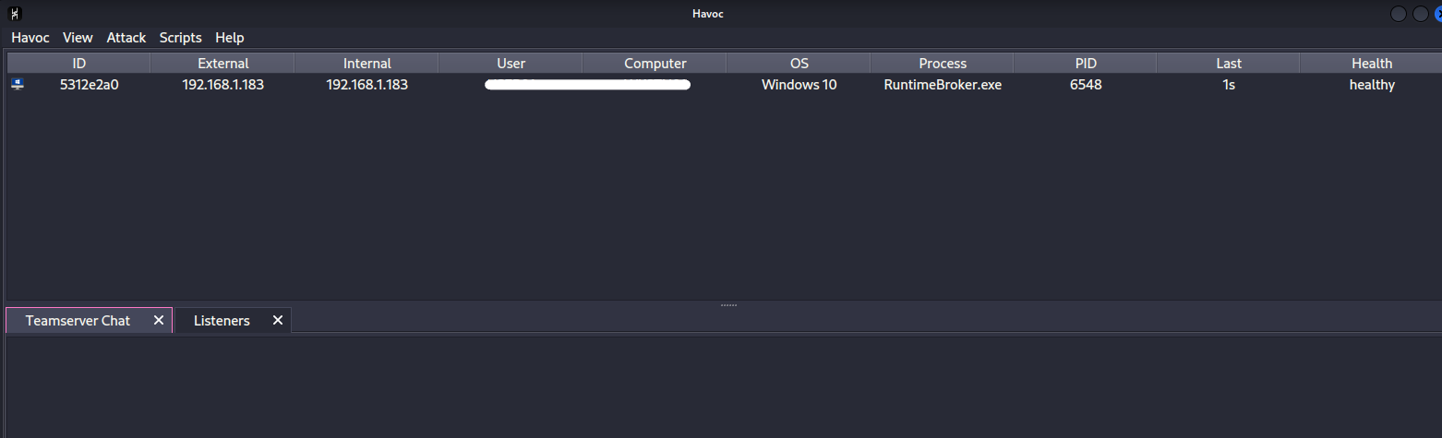Open the Havoc menu
The width and height of the screenshot is (1442, 438).
coord(30,38)
